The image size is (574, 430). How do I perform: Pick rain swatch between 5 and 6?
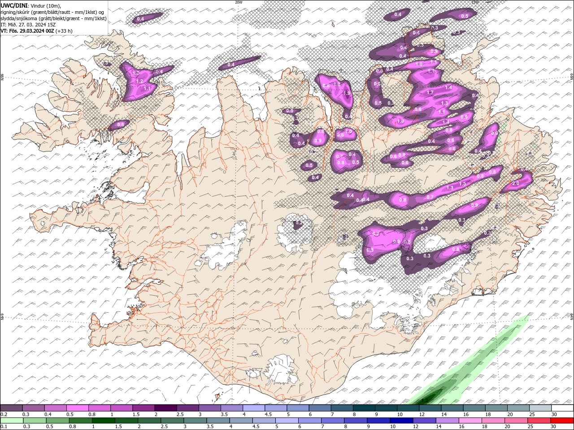pyautogui.click(x=287, y=421)
